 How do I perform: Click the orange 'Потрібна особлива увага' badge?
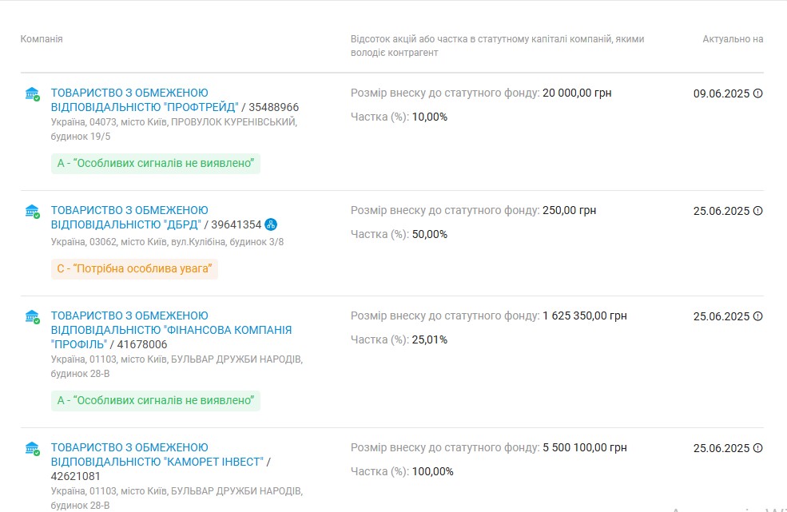(134, 269)
